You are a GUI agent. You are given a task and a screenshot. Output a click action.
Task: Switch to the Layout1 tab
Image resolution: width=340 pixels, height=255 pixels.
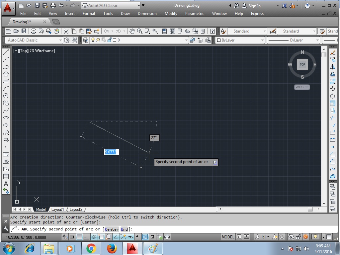click(58, 209)
